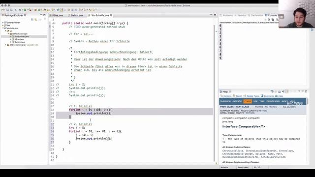Viewport: 315px width, 177px height.
Task: Select ForSchleife.java in Package Explorer
Action: [22, 36]
